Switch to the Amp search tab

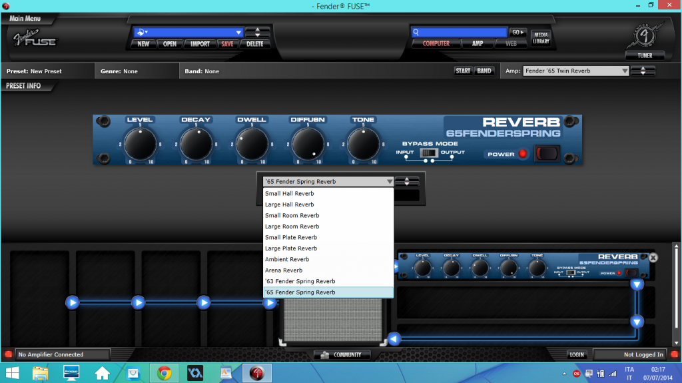[x=478, y=43]
